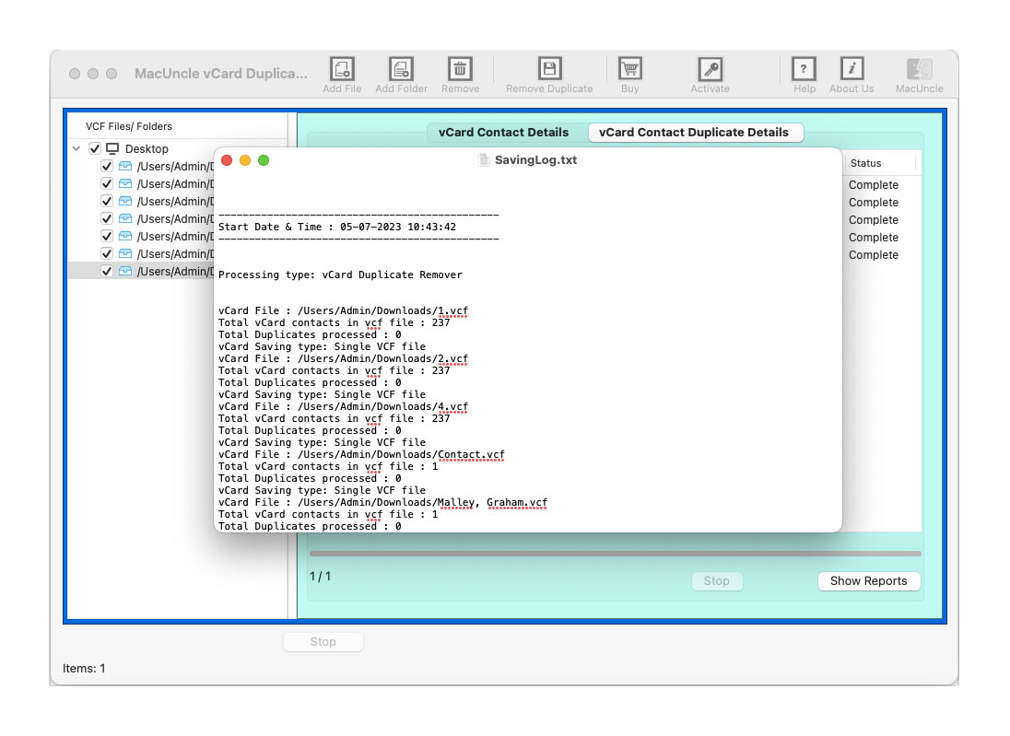
Task: Select vCard Contact Duplicate Details tab
Action: click(x=693, y=133)
